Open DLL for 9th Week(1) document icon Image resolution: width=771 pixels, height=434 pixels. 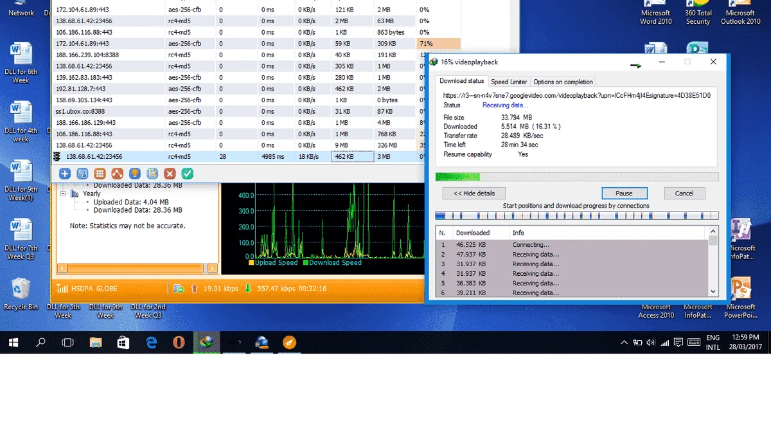point(21,181)
